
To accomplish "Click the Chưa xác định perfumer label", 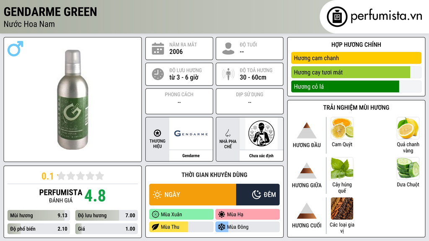I will [261, 156].
